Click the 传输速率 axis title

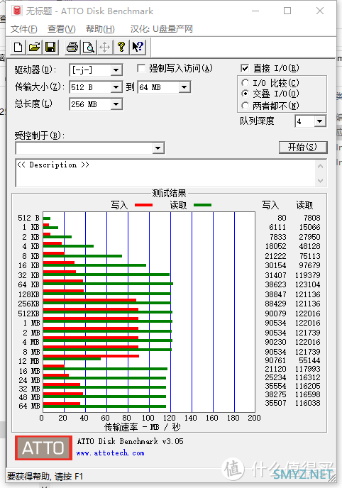[142, 427]
